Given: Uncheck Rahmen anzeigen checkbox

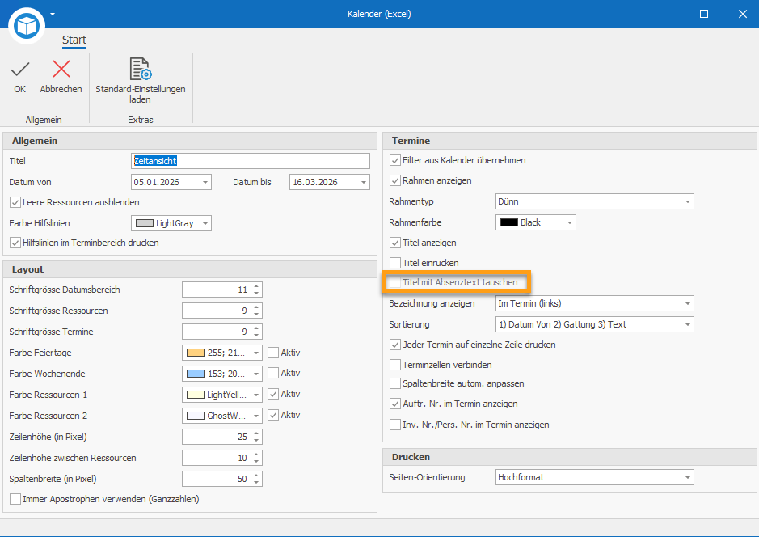Looking at the screenshot, I should coord(395,180).
